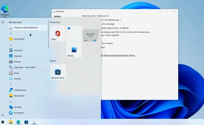
Task: Click the Start button on the taskbar
Action: [3, 122]
